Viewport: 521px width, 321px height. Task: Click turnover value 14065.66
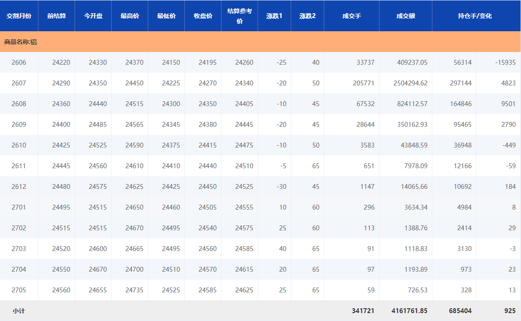[x=414, y=186]
